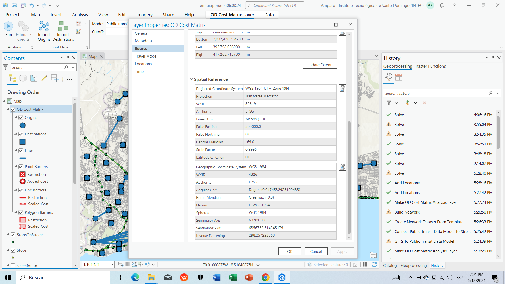
Task: Collapse the Point Barriers group
Action: 16,166
